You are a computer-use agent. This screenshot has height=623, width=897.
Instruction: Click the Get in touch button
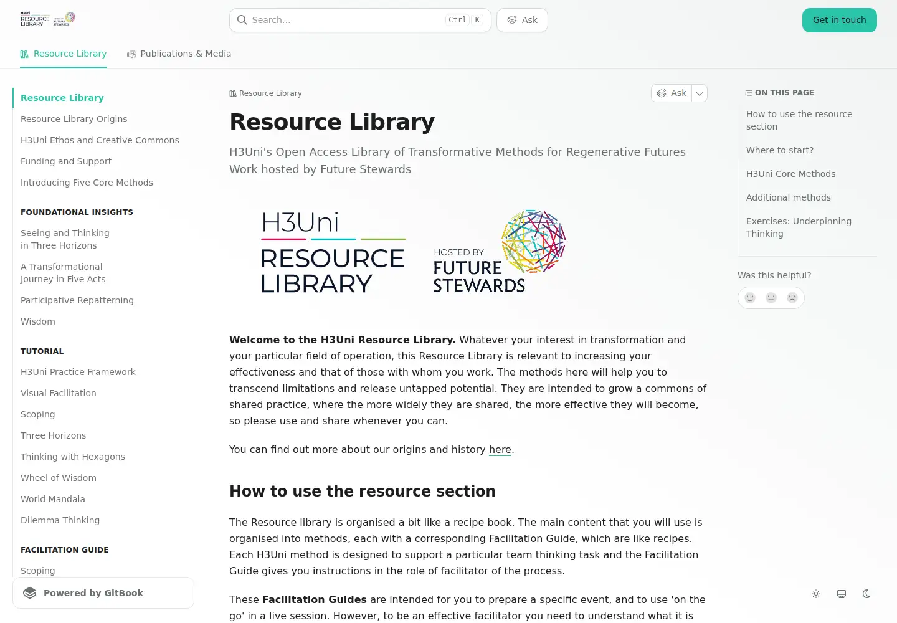[839, 20]
